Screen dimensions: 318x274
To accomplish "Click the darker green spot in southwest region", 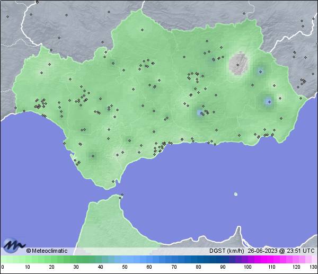I will pyautogui.click(x=93, y=156).
